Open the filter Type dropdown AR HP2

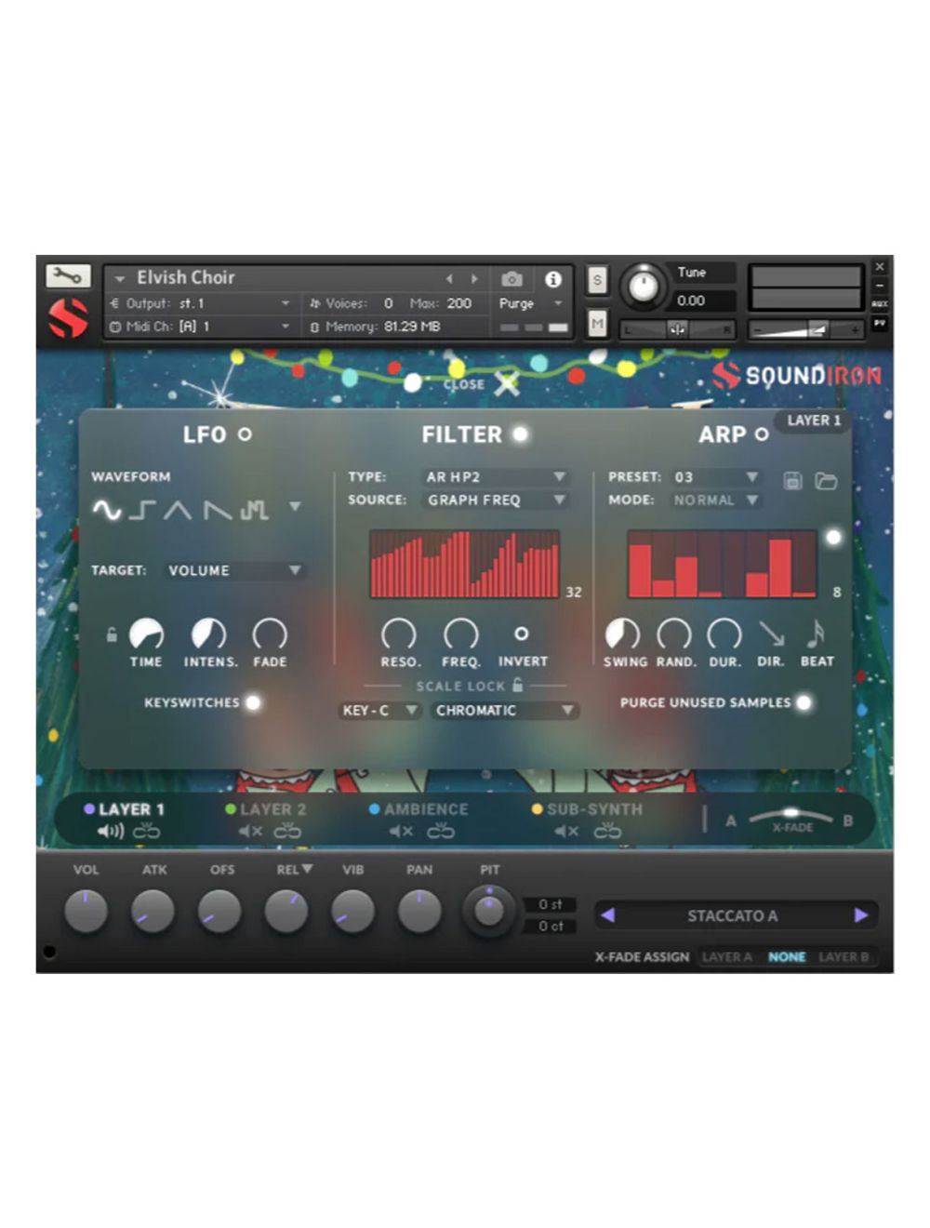point(495,476)
